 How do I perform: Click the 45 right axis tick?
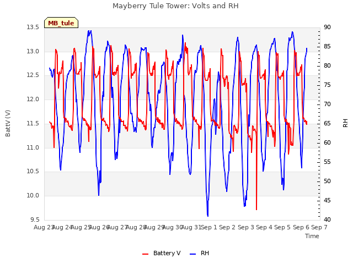tap(327, 200)
